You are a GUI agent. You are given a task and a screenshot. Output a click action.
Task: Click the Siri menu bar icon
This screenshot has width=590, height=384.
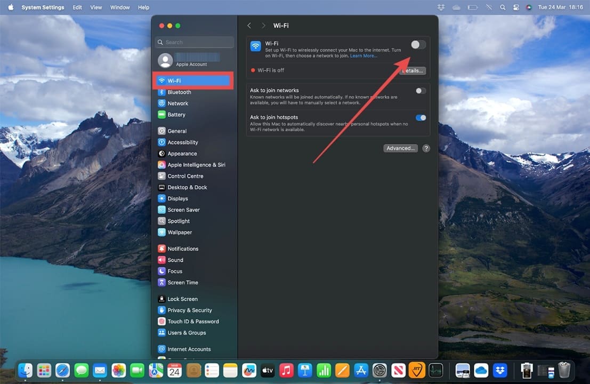[x=529, y=7]
